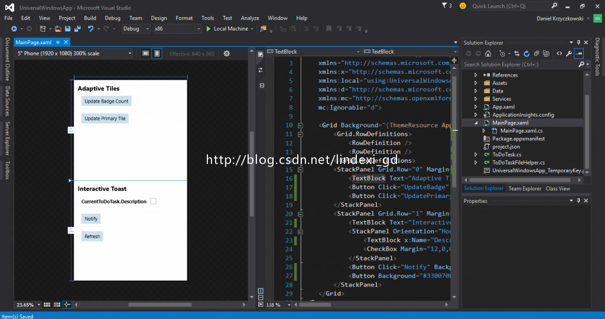Switch designer to portrait orientation
The image size is (605, 319).
pos(157,54)
